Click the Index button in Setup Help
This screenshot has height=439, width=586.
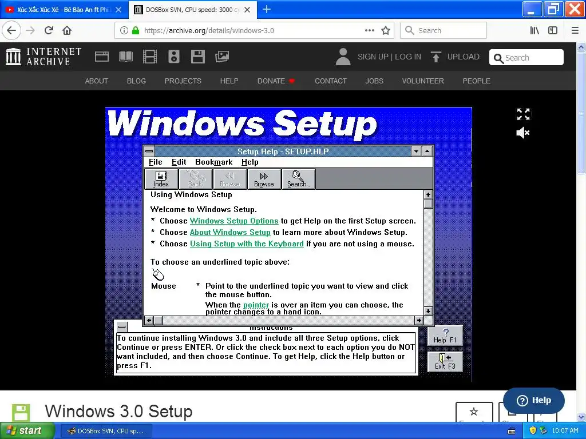tap(161, 179)
